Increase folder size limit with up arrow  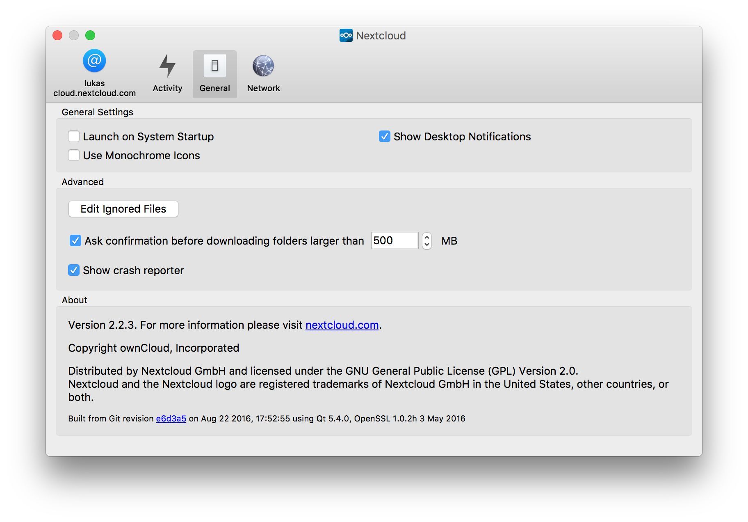pyautogui.click(x=427, y=237)
